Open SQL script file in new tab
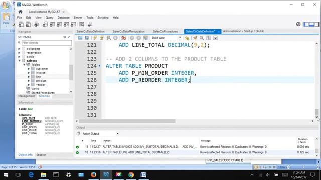321x180 pixels. click(28, 24)
